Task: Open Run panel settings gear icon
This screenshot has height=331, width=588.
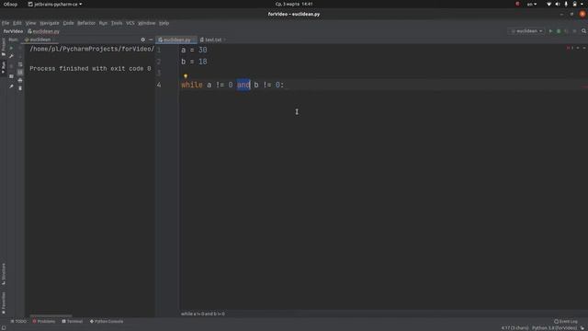Action: (143, 40)
